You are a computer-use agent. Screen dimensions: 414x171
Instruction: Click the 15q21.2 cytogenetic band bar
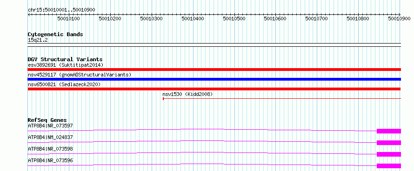(214, 45)
